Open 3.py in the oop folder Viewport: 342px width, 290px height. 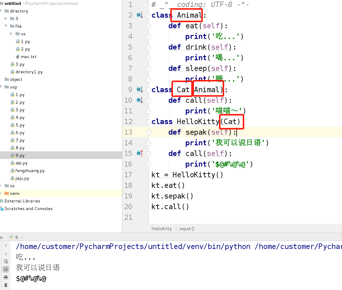[x=17, y=110]
